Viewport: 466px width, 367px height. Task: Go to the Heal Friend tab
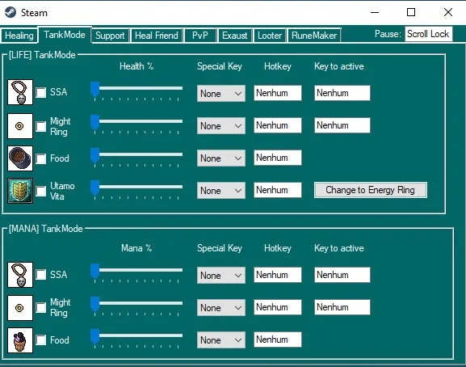tap(157, 36)
